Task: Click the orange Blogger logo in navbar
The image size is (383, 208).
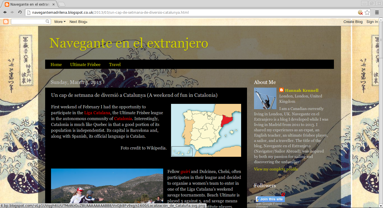Action: (6, 22)
